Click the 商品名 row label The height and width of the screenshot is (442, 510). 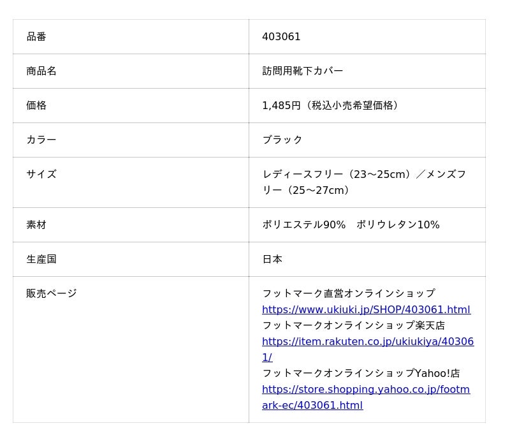tap(41, 71)
